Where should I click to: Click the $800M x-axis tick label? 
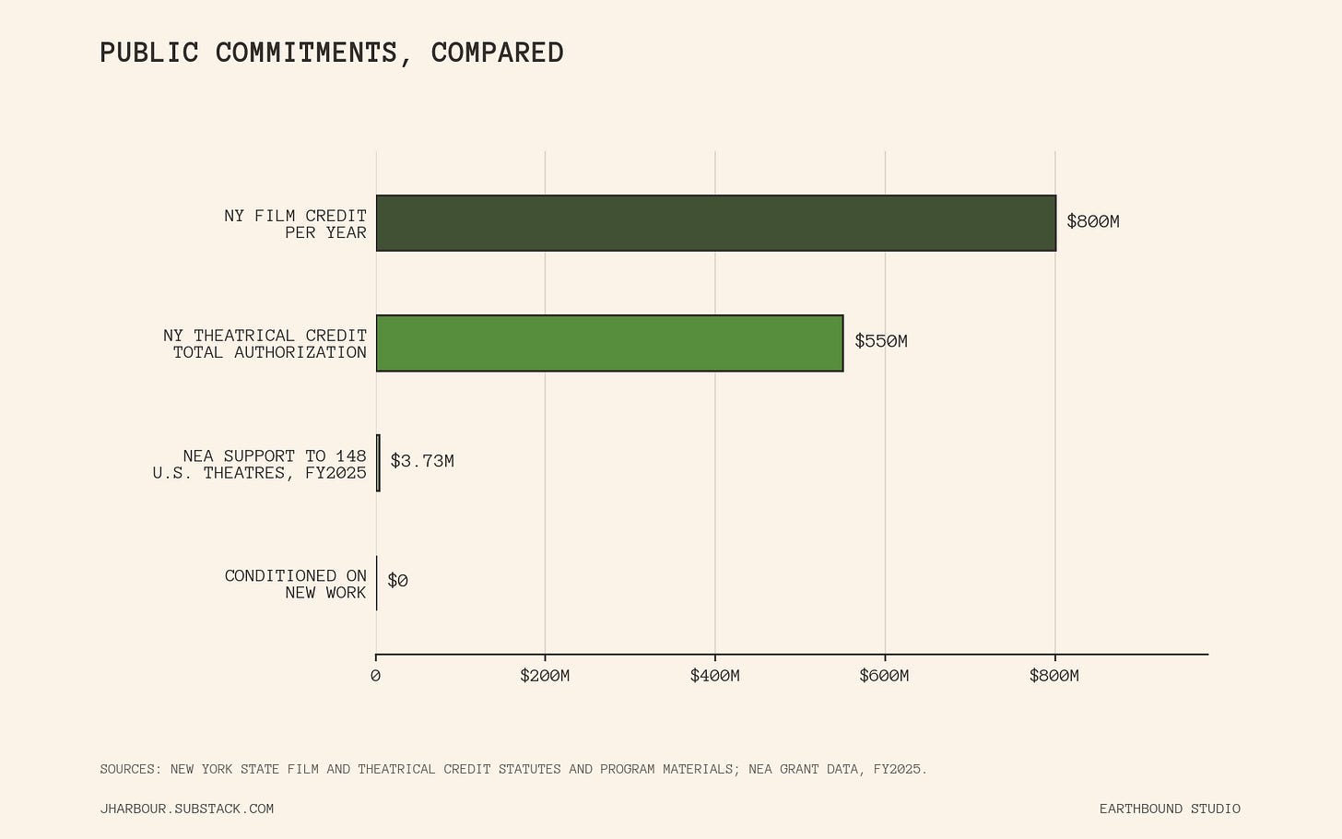[1054, 676]
